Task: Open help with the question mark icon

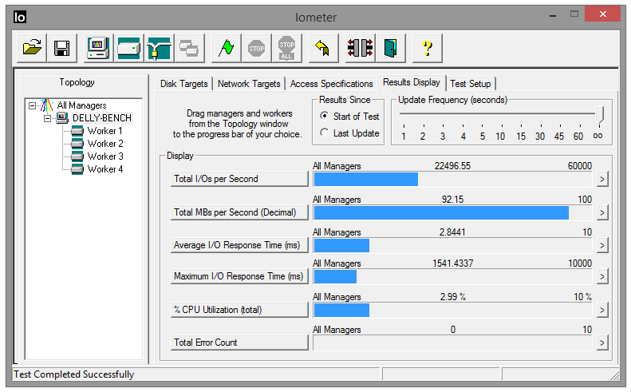Action: point(428,48)
